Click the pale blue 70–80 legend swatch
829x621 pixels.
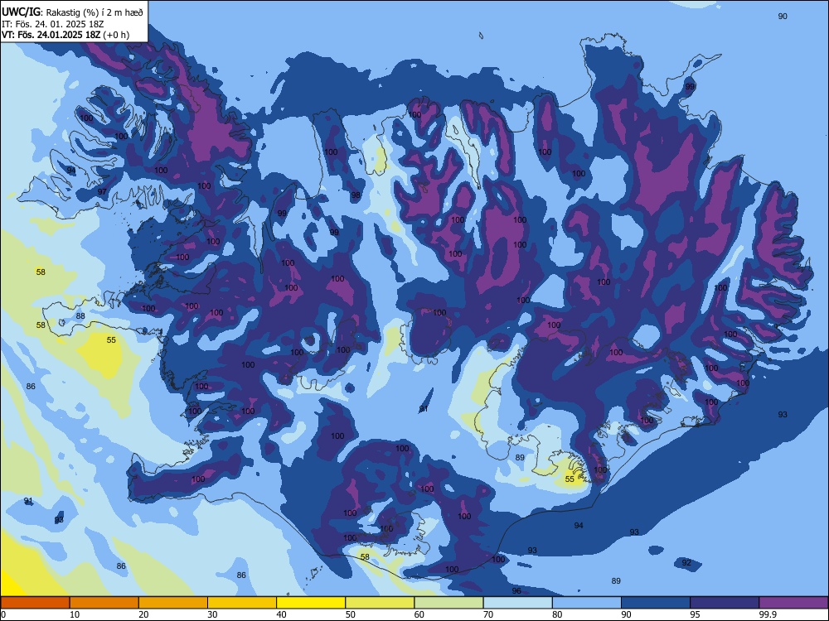(x=517, y=603)
